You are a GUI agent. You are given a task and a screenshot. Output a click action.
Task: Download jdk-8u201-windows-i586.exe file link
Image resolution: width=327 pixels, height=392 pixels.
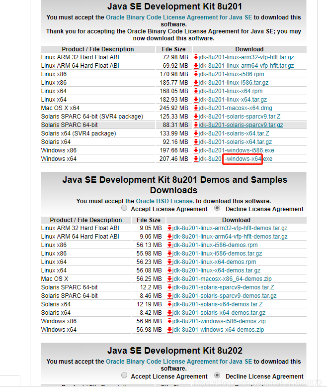(x=236, y=150)
